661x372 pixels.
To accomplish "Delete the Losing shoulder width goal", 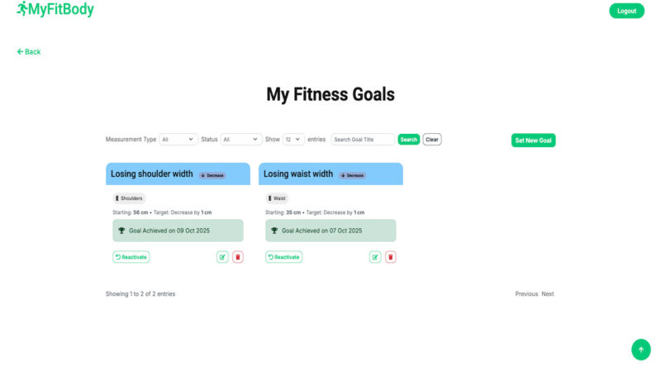I will pyautogui.click(x=238, y=257).
